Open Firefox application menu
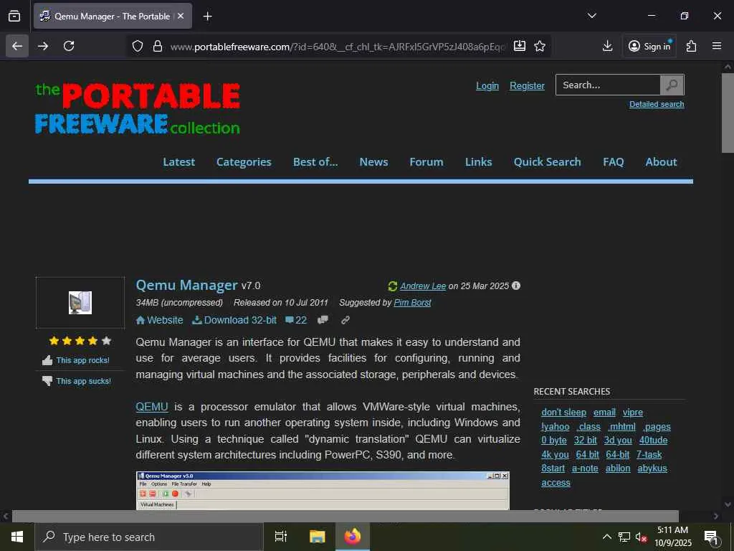The height and width of the screenshot is (551, 734). point(717,46)
